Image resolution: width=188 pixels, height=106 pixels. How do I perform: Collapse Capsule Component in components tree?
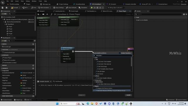(3, 19)
